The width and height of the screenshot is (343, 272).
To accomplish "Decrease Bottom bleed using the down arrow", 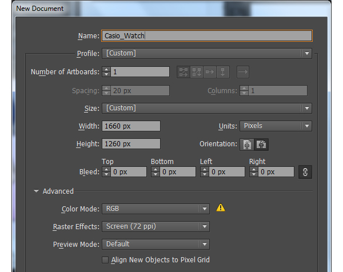I will click(x=155, y=174).
